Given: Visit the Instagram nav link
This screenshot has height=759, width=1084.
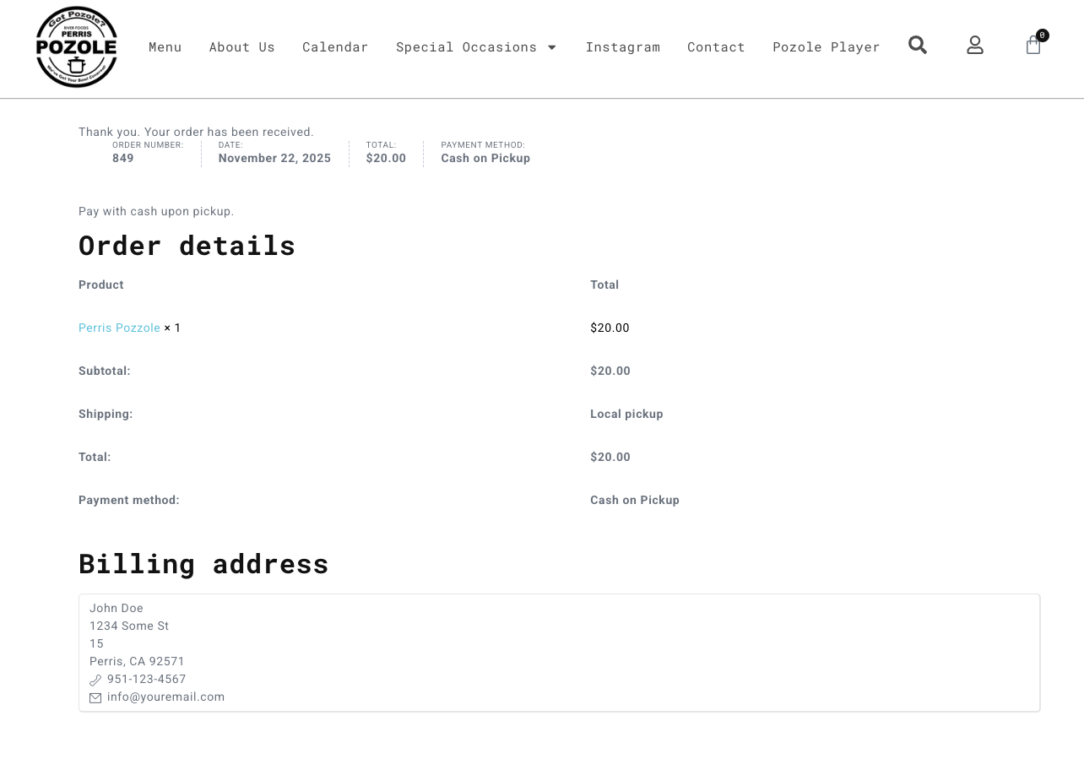Looking at the screenshot, I should pyautogui.click(x=623, y=47).
